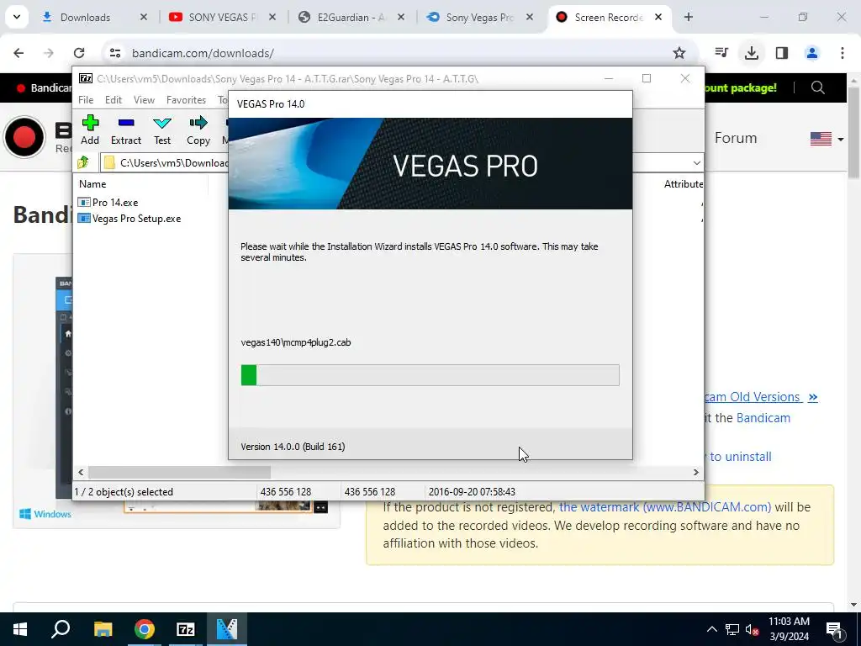The width and height of the screenshot is (861, 646).
Task: Open the language flag dropdown
Action: click(827, 139)
